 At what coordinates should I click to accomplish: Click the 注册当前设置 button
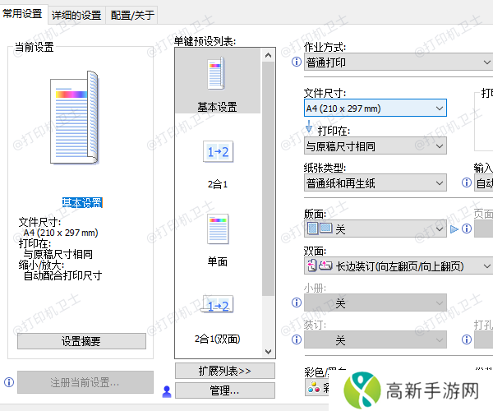pos(85,382)
